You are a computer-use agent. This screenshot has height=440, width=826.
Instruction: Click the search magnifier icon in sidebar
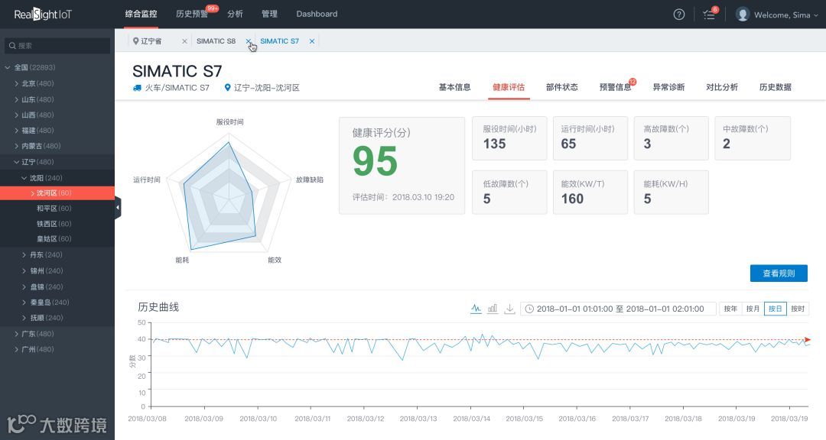[12, 46]
